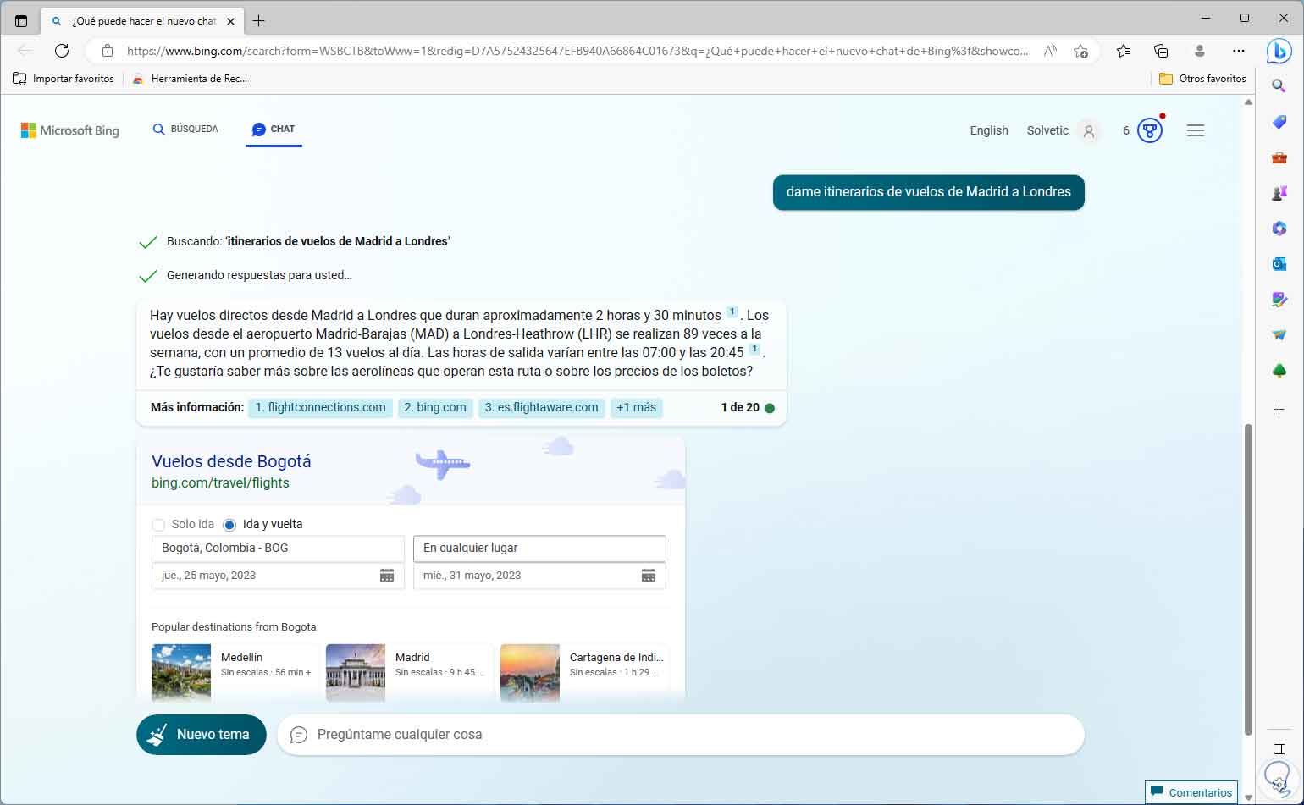Image resolution: width=1304 pixels, height=805 pixels.
Task: Open the Solvetic account avatar
Action: (1089, 131)
